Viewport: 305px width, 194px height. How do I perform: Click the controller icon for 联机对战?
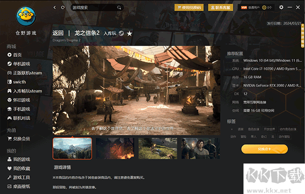point(9,118)
